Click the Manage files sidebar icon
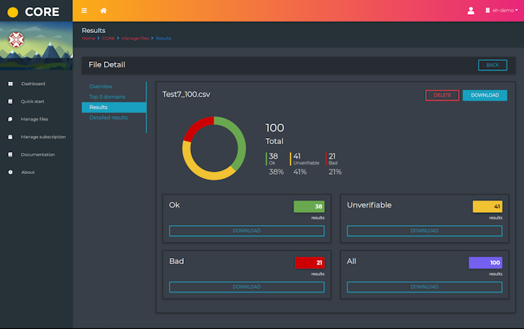This screenshot has height=329, width=524. coord(10,119)
